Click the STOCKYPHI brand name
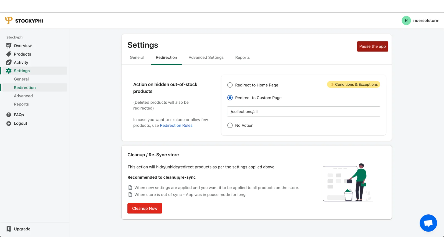This screenshot has width=444, height=249. click(x=29, y=21)
